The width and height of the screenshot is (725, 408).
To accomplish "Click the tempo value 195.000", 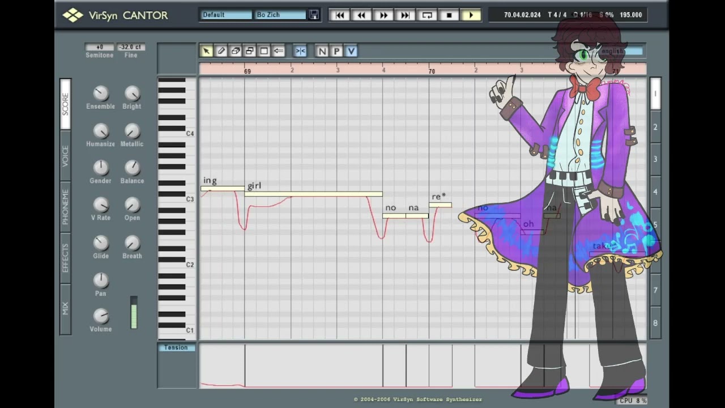I will tap(631, 15).
